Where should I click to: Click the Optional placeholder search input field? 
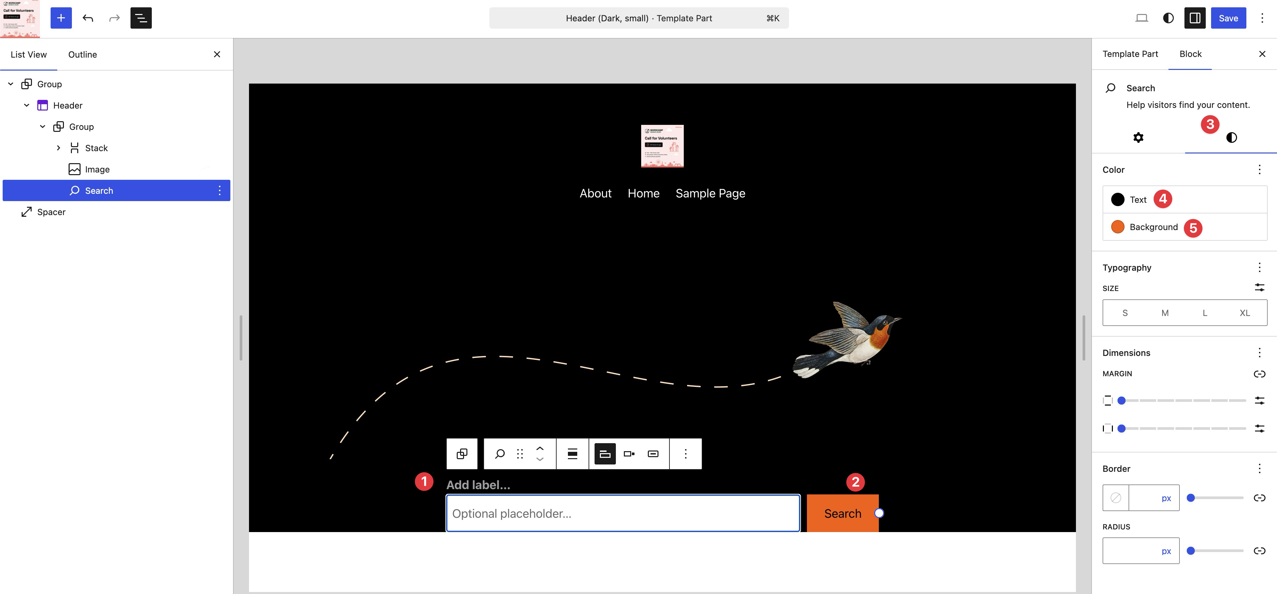(x=623, y=513)
